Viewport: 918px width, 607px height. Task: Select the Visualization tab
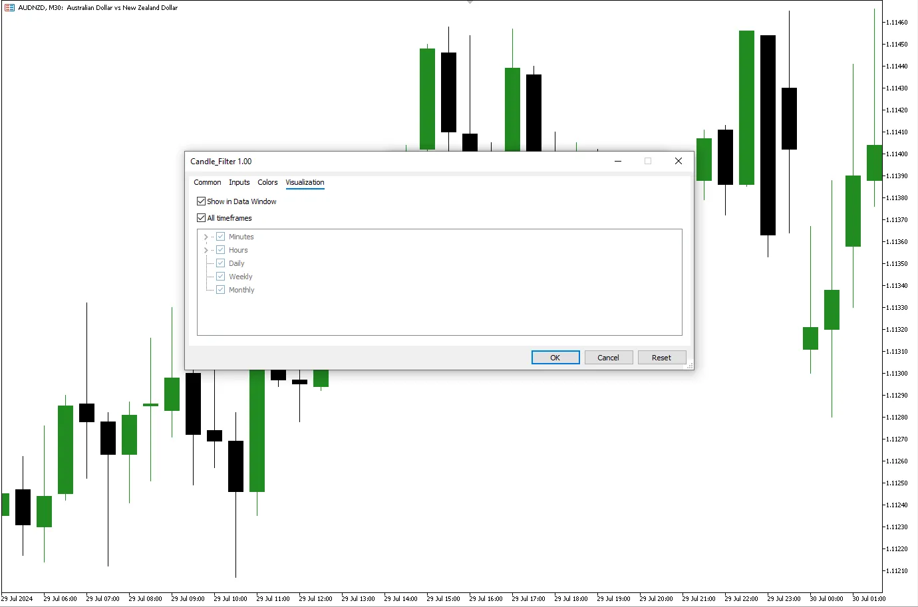[x=305, y=182]
